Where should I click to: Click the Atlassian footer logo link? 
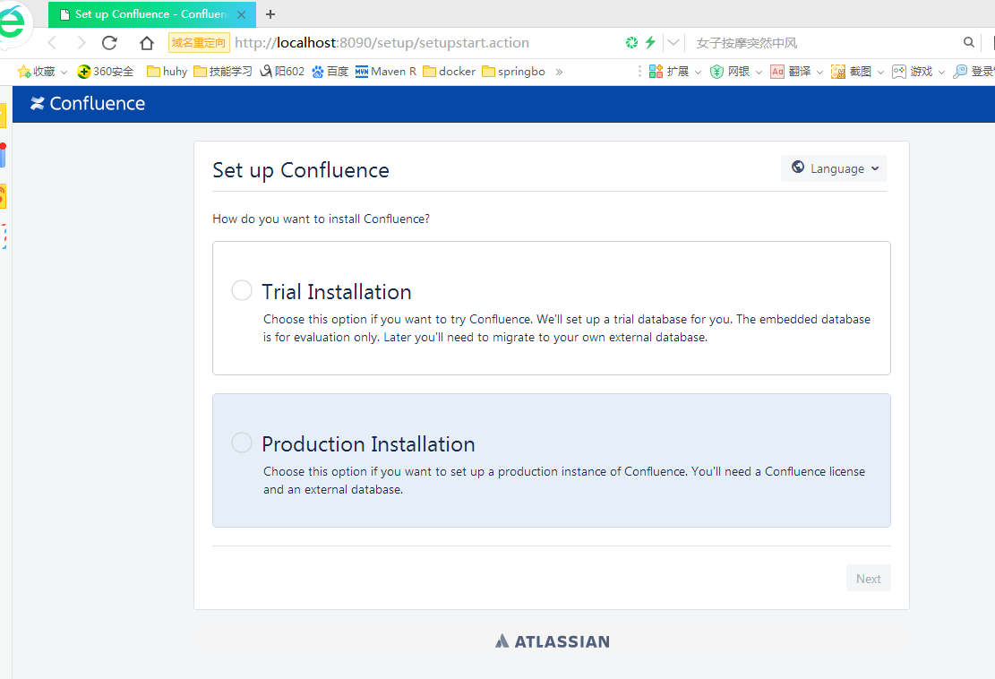pos(552,641)
